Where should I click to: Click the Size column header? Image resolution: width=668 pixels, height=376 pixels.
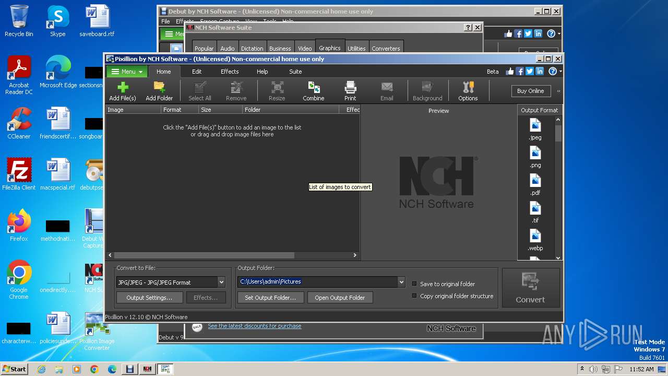[x=220, y=110]
